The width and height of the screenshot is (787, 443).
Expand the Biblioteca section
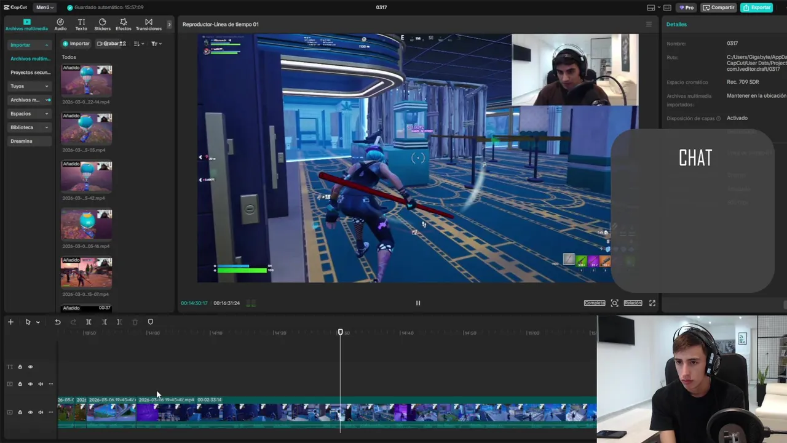point(29,127)
